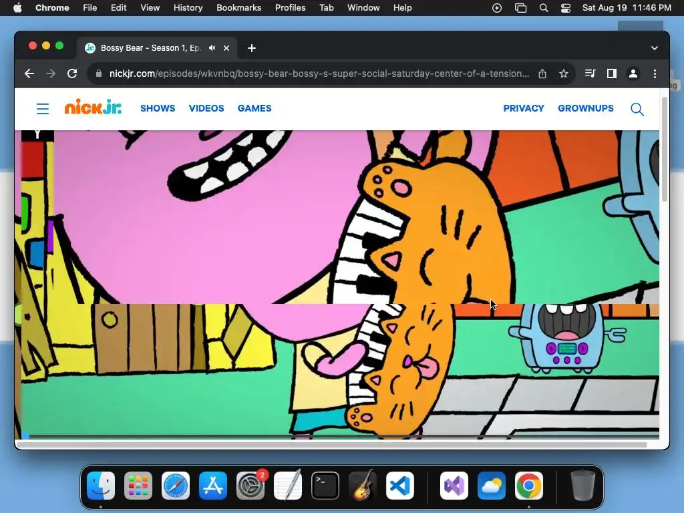
Task: Open the Nick Jr. hamburger menu
Action: (42, 109)
